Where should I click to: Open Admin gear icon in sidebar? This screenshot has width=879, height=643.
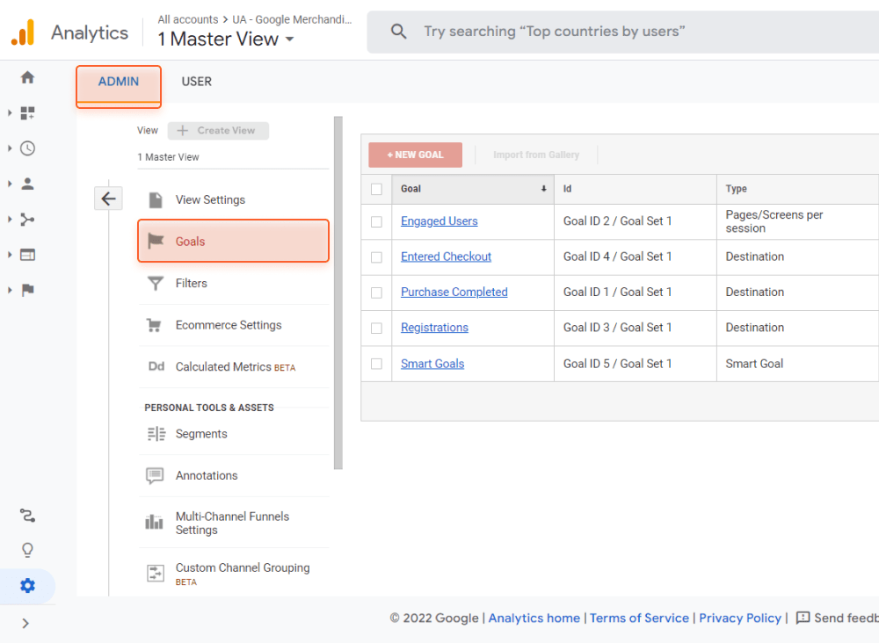(x=27, y=586)
